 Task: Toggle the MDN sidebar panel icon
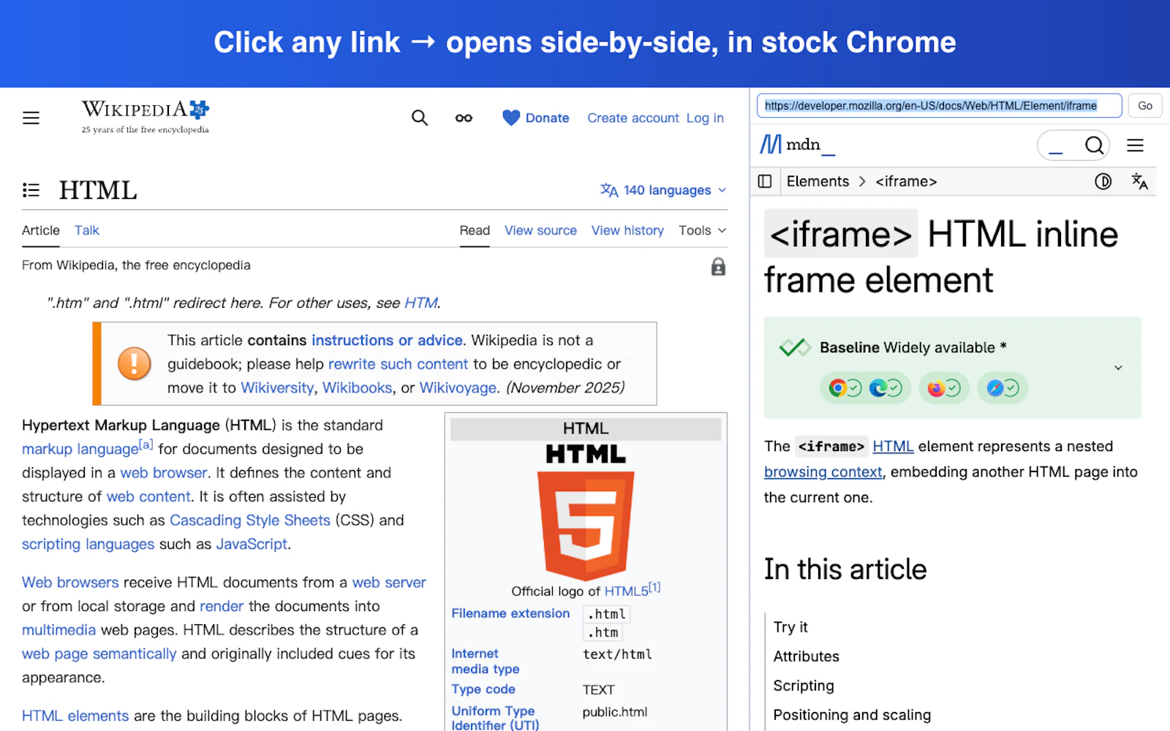(765, 181)
